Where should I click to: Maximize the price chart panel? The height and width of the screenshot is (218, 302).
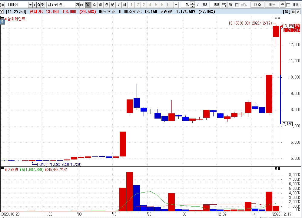[x=276, y=18]
